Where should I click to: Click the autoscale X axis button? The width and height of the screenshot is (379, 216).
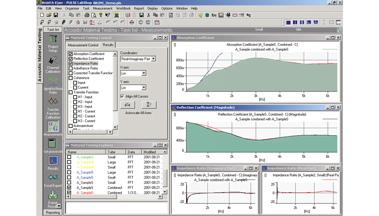(128, 105)
